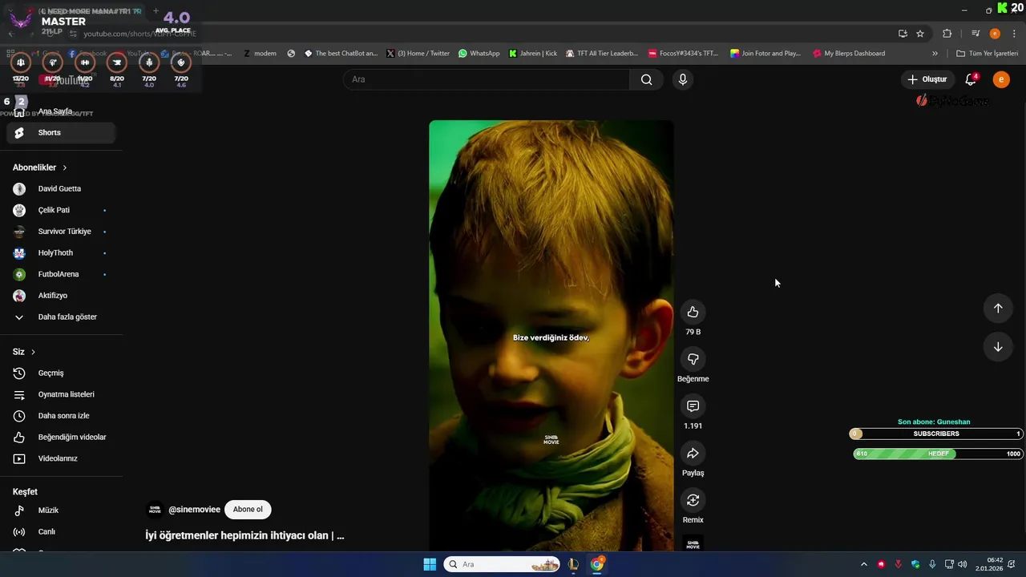The height and width of the screenshot is (577, 1026).
Task: Open Remix for this Short
Action: (693, 500)
